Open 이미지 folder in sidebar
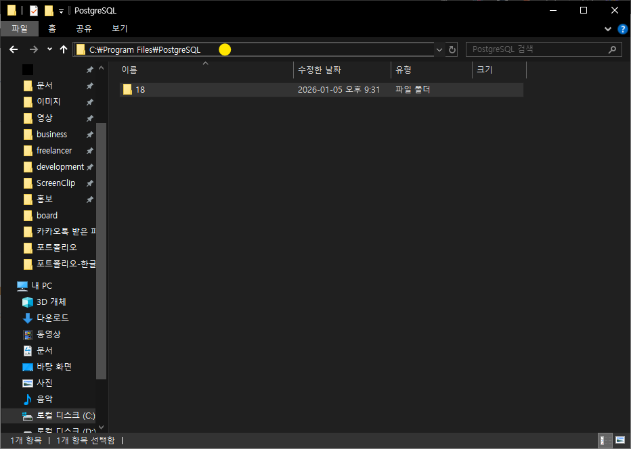Viewport: 631px width, 449px height. click(x=48, y=101)
